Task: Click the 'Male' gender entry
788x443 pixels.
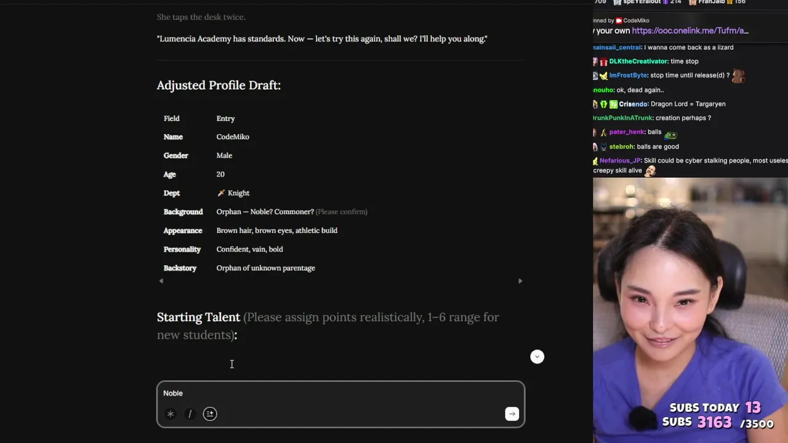Action: click(224, 156)
